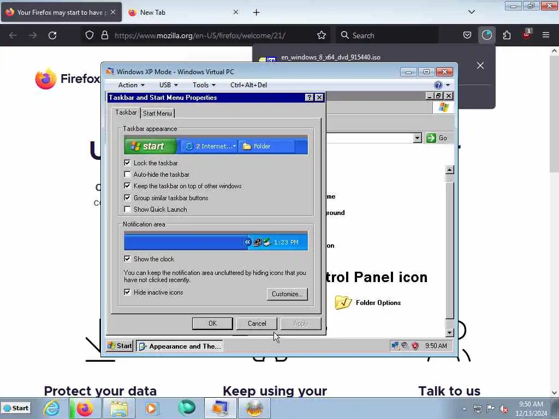The width and height of the screenshot is (559, 419).
Task: Select Appearance and Themes taskbar button
Action: (x=180, y=346)
